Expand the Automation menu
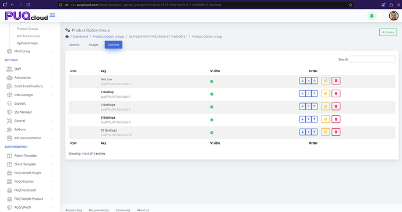Viewport: 402px width, 212px height. click(x=30, y=77)
